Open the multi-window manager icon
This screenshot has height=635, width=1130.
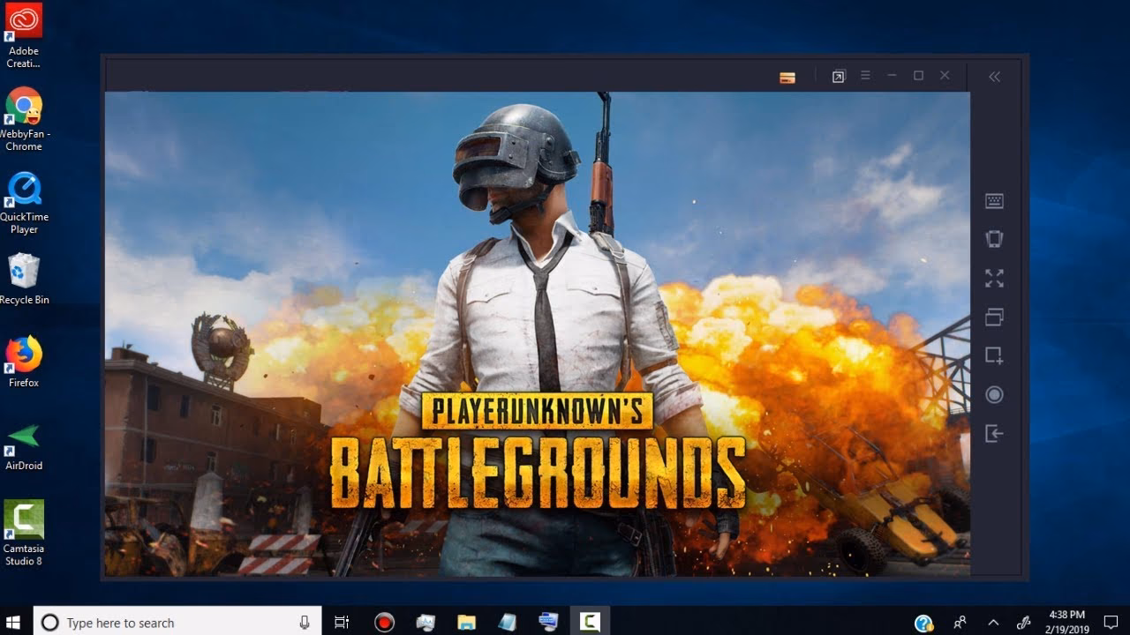(x=994, y=317)
